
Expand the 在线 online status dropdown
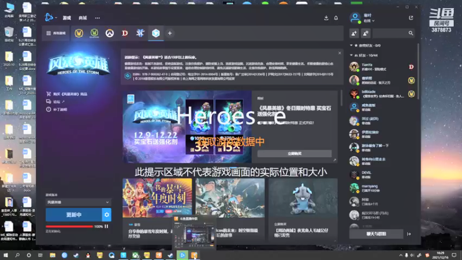coord(369,21)
